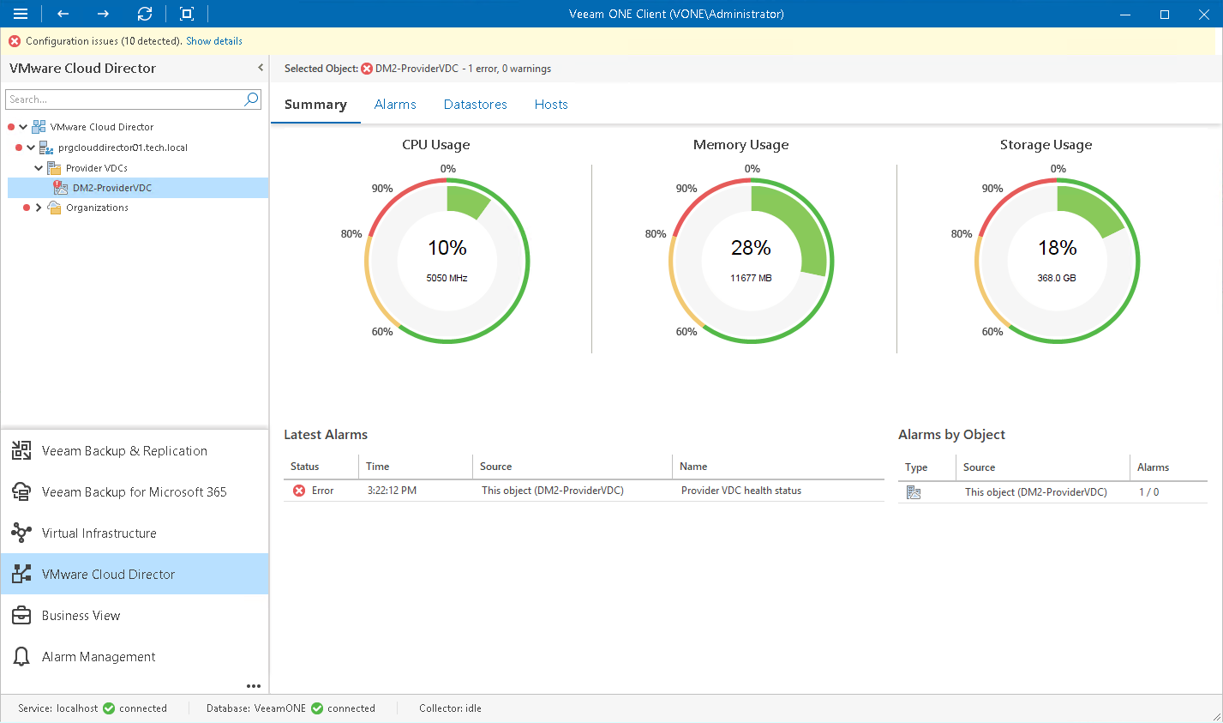1223x723 pixels.
Task: Click the CPU Usage 10% gauge
Action: [447, 261]
